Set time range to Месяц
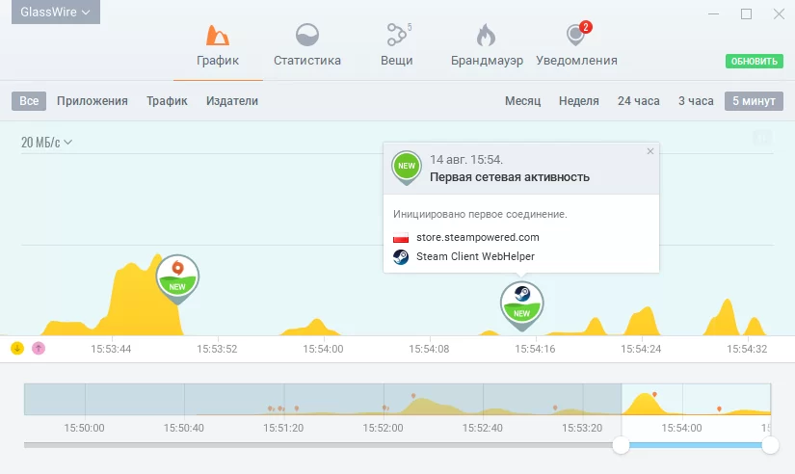 522,101
